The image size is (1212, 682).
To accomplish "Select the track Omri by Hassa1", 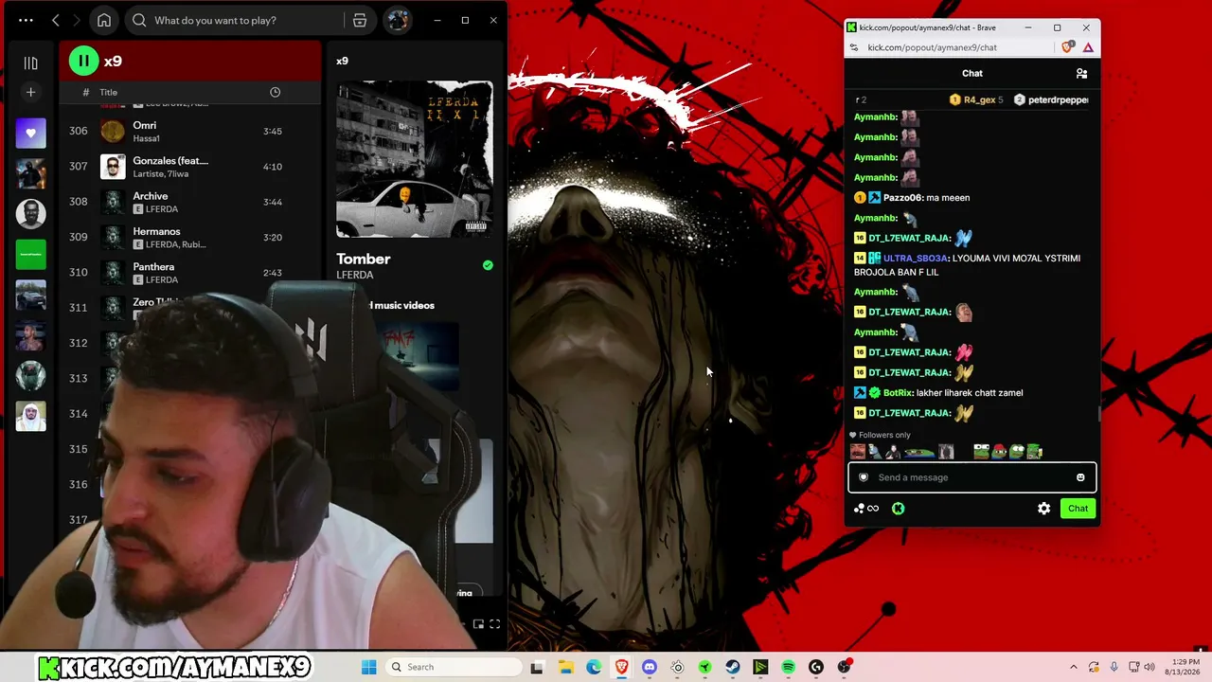I will (189, 131).
